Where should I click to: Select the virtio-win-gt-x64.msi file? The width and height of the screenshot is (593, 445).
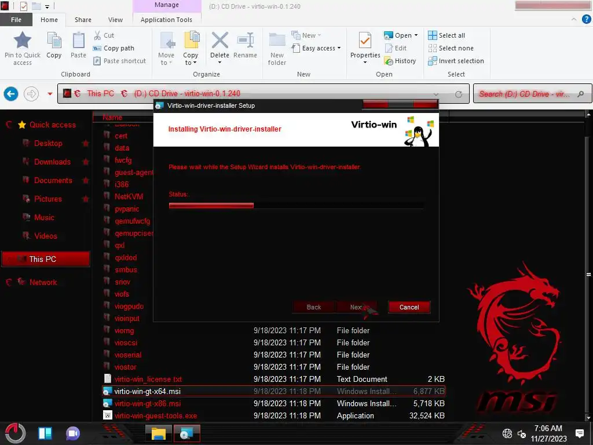(274, 391)
